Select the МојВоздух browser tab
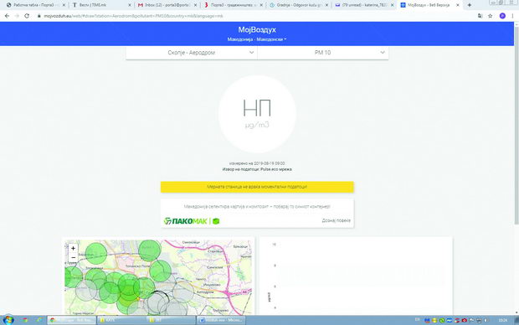 coord(429,5)
